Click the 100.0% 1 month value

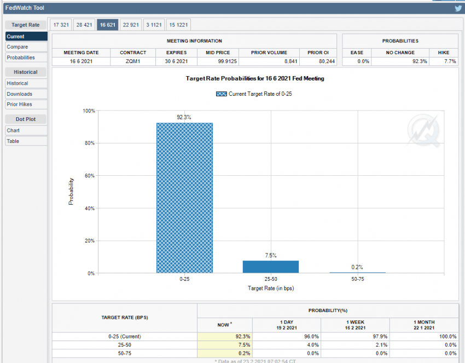click(448, 337)
